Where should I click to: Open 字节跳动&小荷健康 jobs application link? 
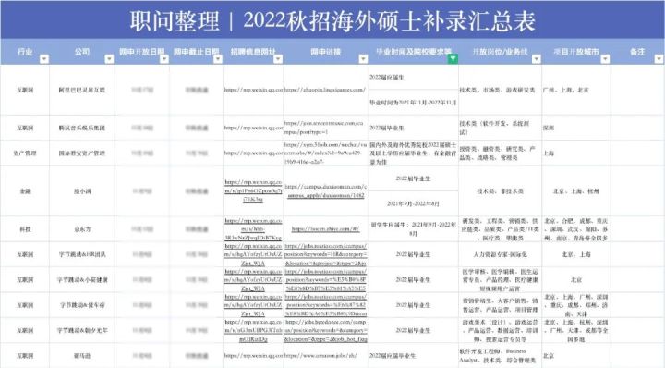tap(326, 280)
